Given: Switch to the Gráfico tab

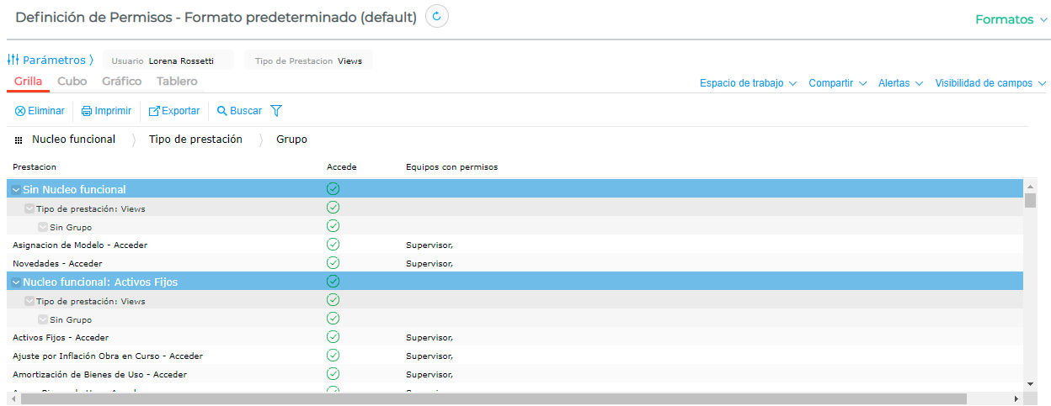Looking at the screenshot, I should (x=121, y=82).
